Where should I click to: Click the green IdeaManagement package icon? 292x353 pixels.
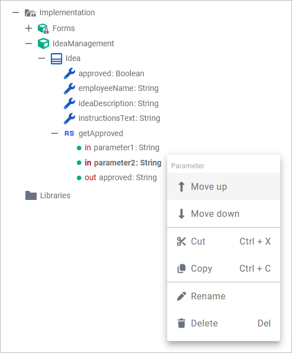click(x=43, y=43)
